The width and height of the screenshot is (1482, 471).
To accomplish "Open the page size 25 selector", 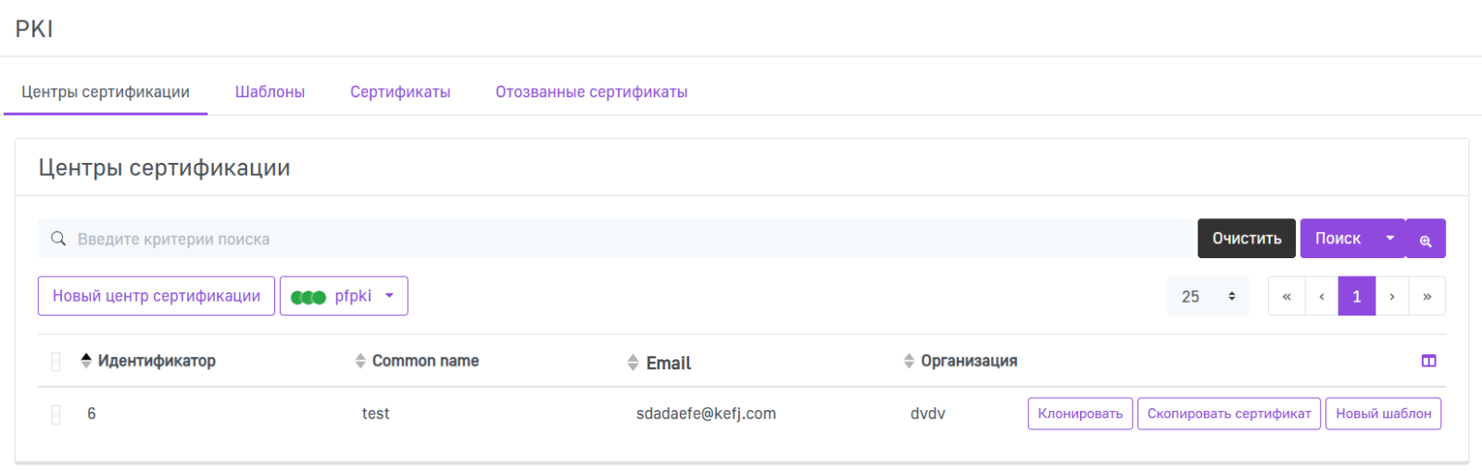I will [1208, 297].
